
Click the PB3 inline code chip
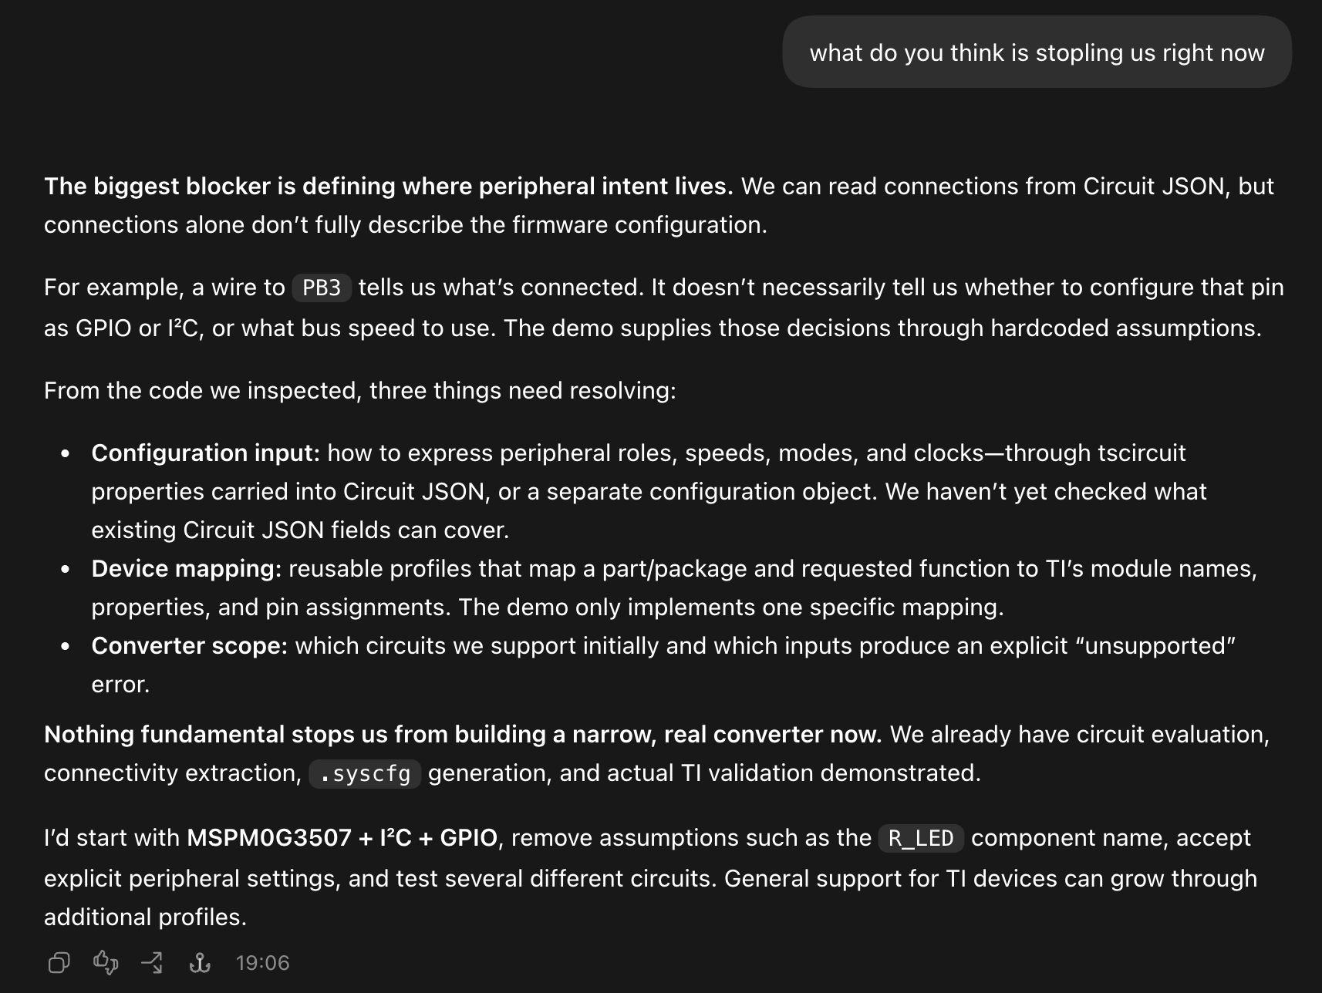322,288
